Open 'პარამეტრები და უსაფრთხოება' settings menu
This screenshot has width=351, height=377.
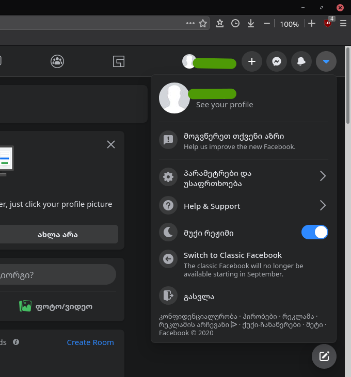244,178
